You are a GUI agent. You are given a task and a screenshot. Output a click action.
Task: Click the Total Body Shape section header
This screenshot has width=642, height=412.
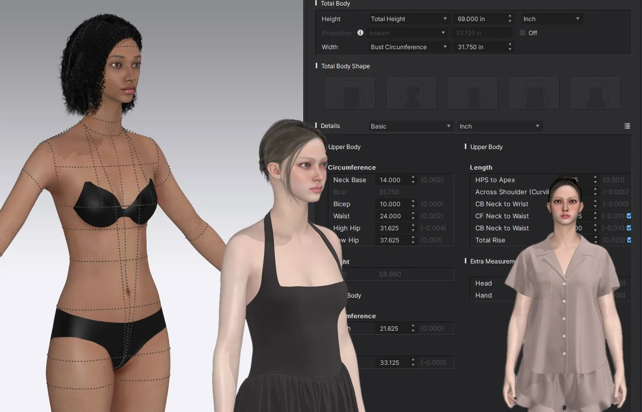pyautogui.click(x=345, y=66)
